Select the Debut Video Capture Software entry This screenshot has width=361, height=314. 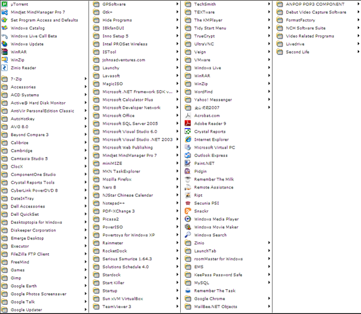(x=318, y=12)
